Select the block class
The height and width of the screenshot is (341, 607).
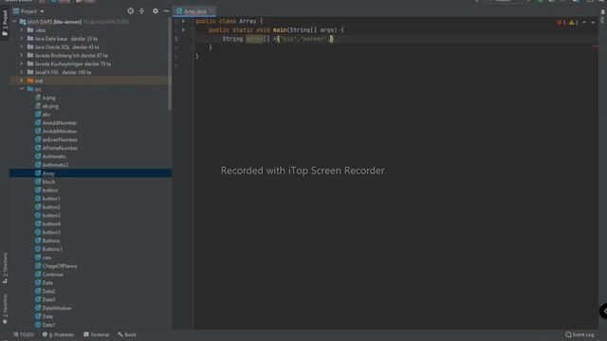tap(45, 182)
